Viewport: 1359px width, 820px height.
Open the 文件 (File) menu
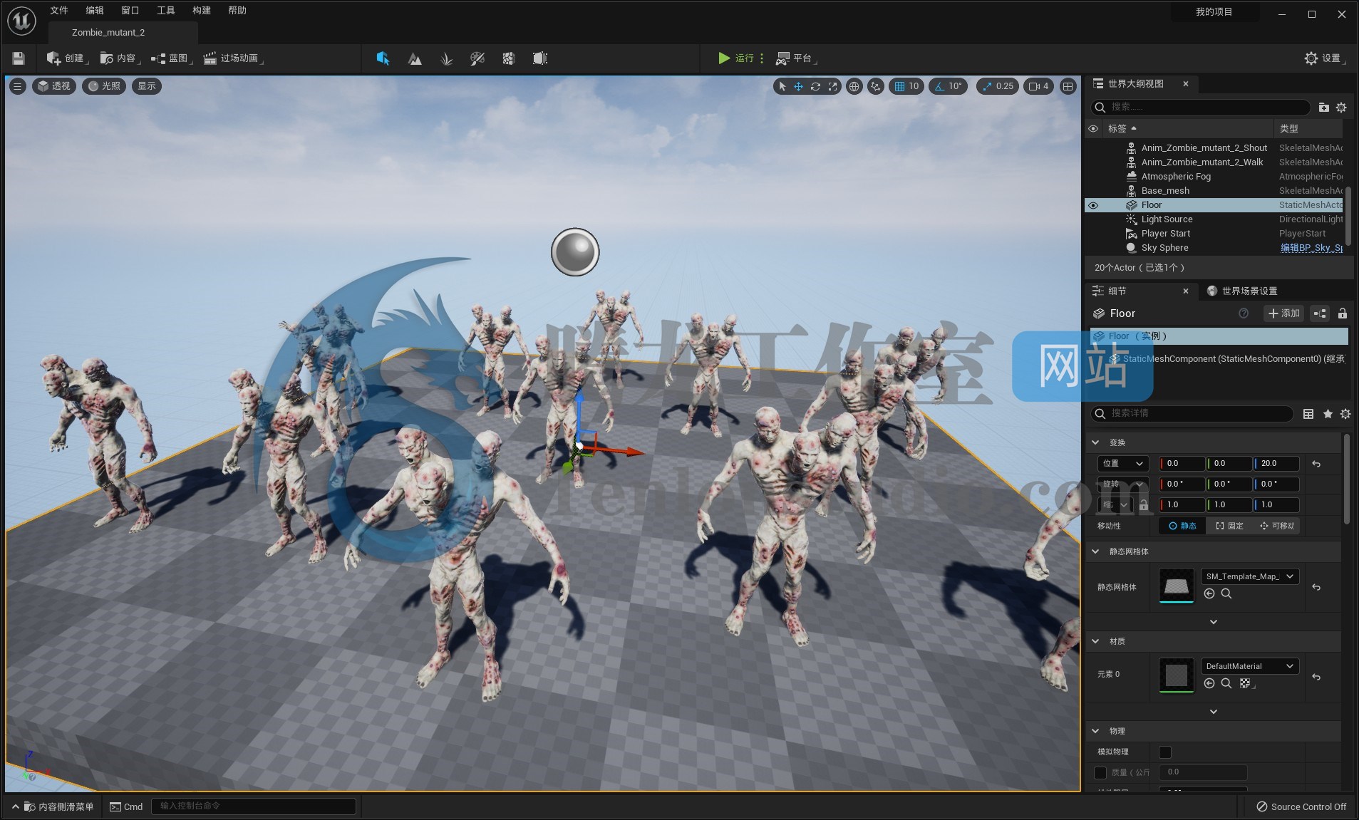click(59, 11)
